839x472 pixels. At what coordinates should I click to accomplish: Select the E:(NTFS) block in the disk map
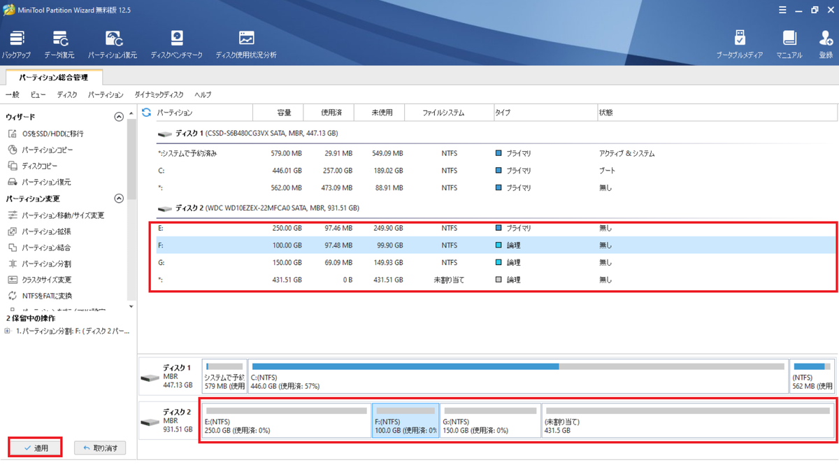click(286, 420)
